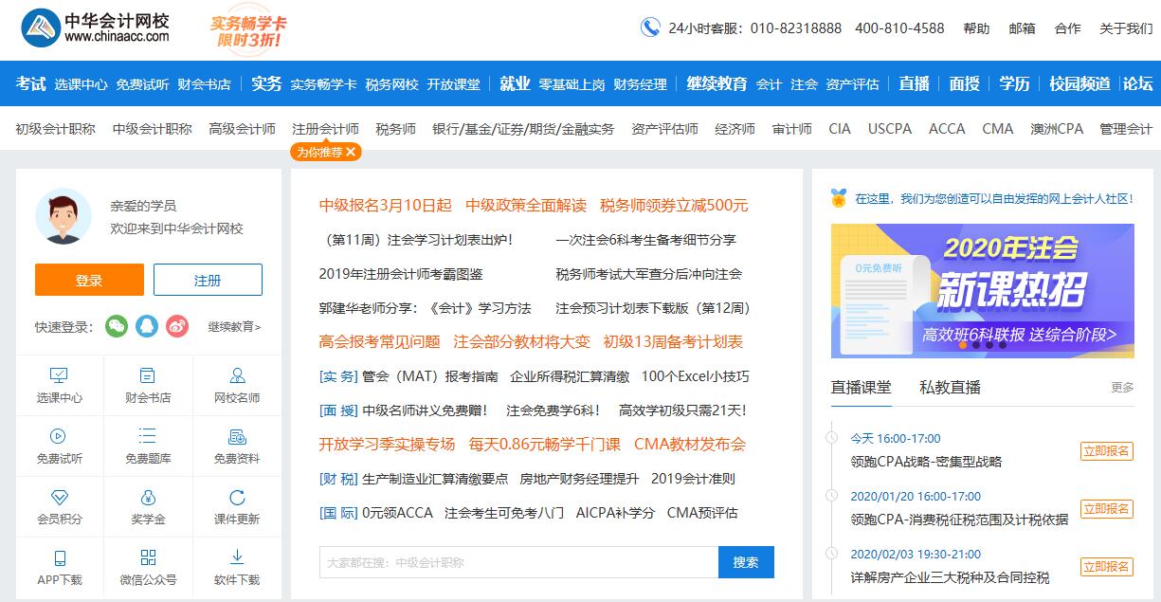Click the 实务畅学卡 限时3折 promo banner
This screenshot has width=1161, height=602.
pyautogui.click(x=248, y=32)
